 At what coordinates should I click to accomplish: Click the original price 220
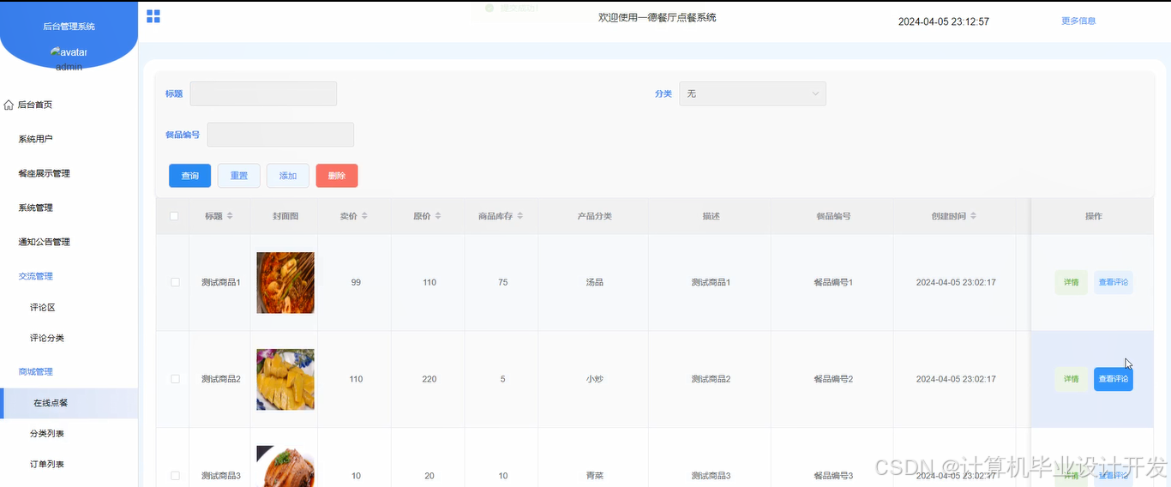(x=429, y=379)
